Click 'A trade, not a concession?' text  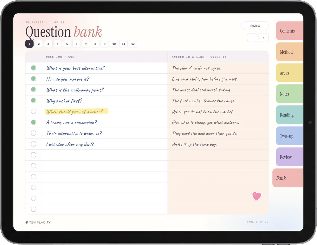point(72,122)
